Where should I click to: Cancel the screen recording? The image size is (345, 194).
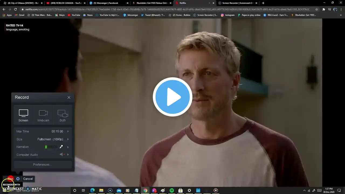click(28, 179)
